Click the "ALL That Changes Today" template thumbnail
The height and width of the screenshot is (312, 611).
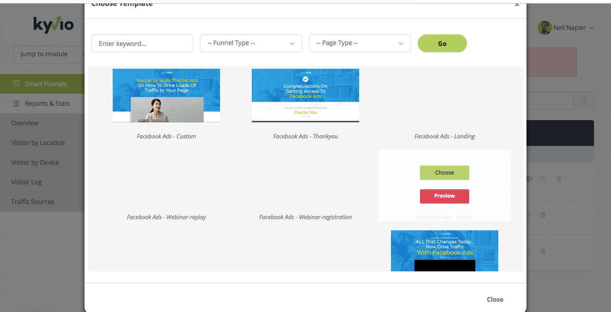click(445, 251)
